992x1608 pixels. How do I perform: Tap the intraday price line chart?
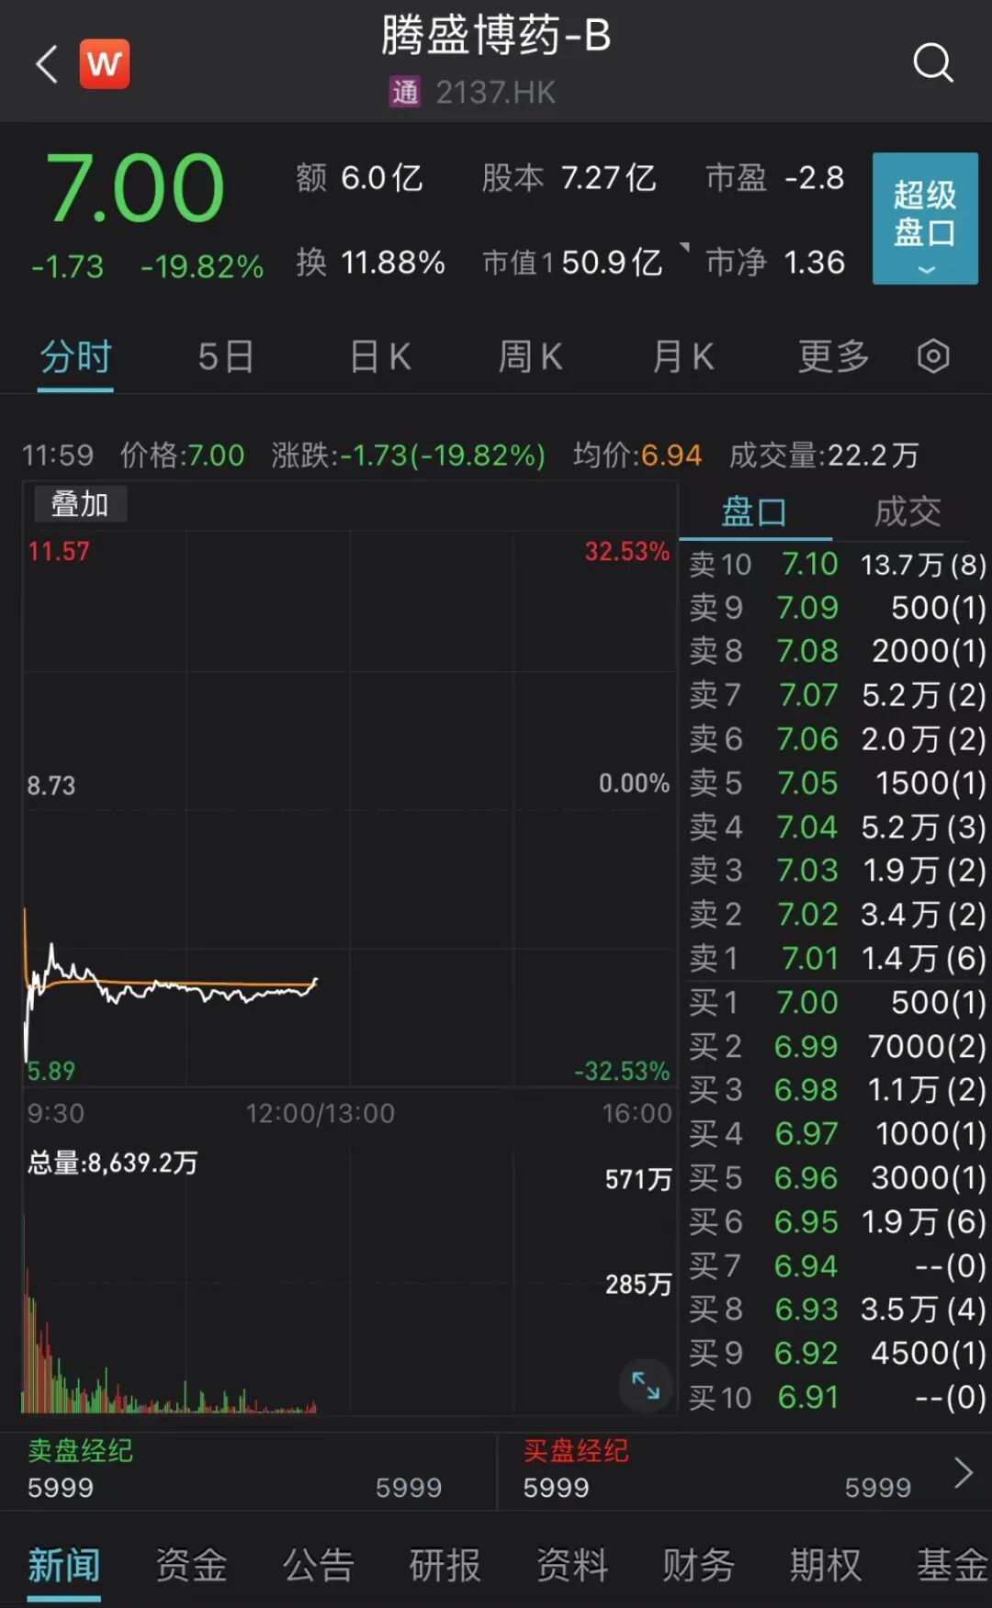[349, 808]
